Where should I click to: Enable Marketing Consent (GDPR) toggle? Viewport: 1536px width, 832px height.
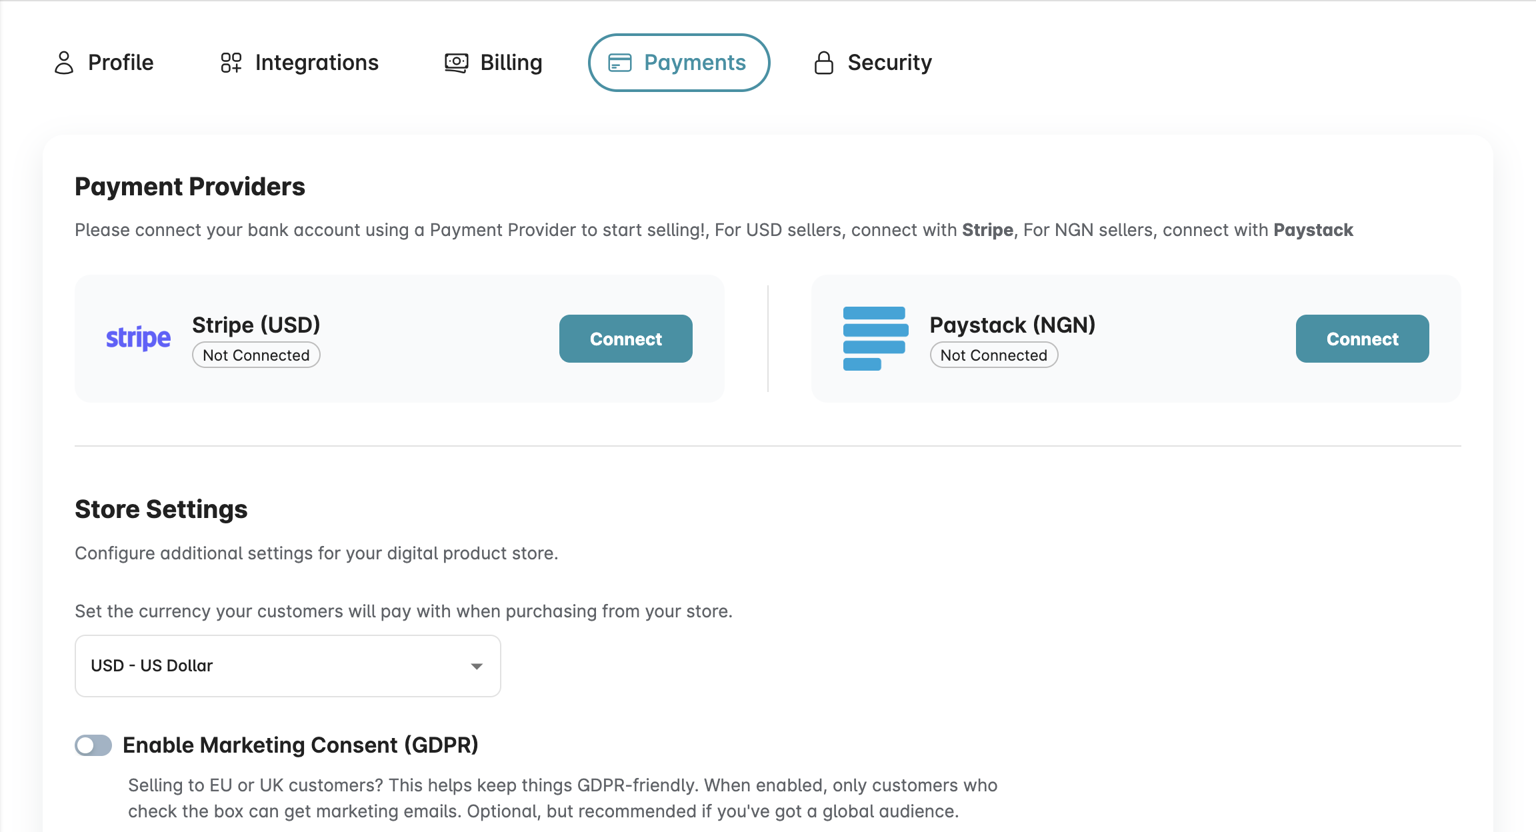[93, 745]
